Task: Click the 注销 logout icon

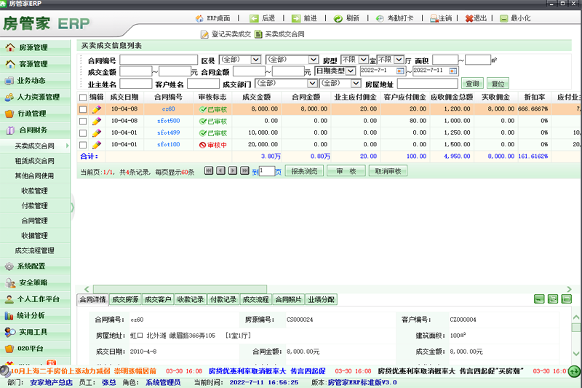Action: [x=434, y=18]
